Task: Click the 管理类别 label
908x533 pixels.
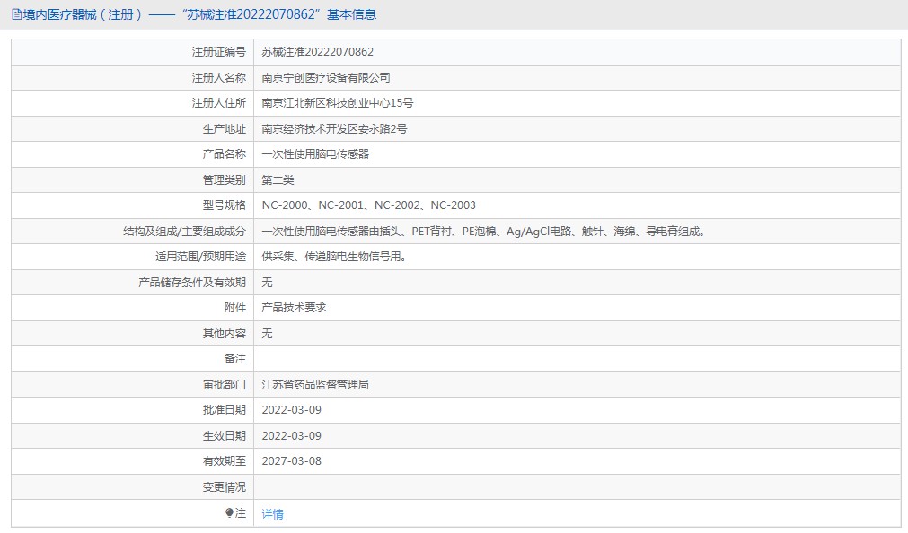Action: 225,180
